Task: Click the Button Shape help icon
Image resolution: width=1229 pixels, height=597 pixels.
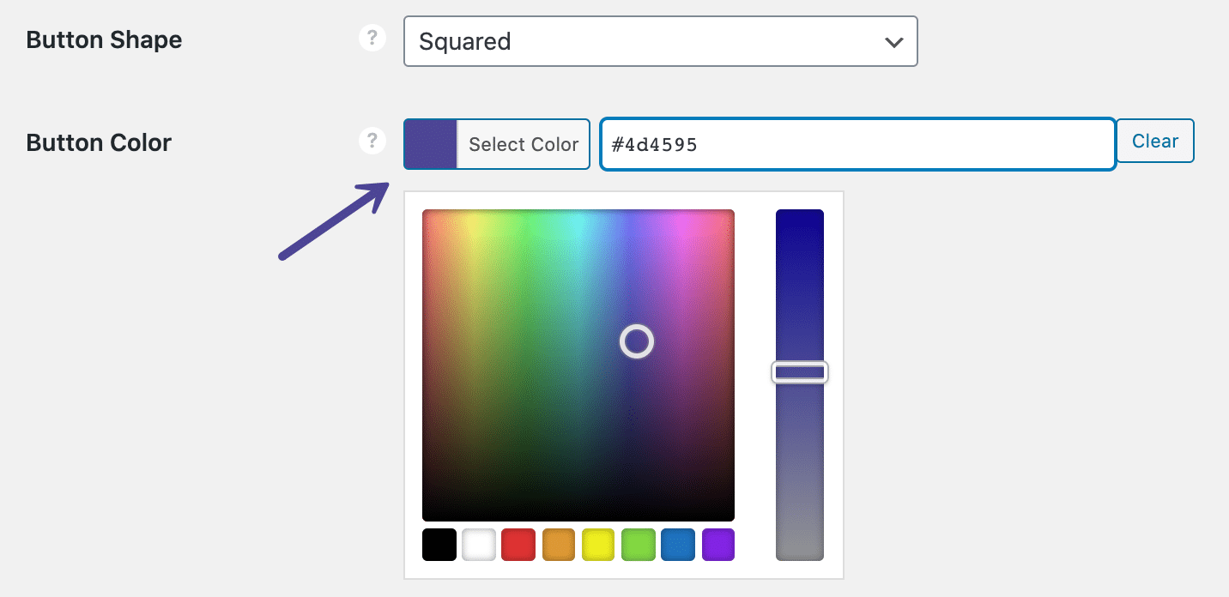Action: [372, 38]
